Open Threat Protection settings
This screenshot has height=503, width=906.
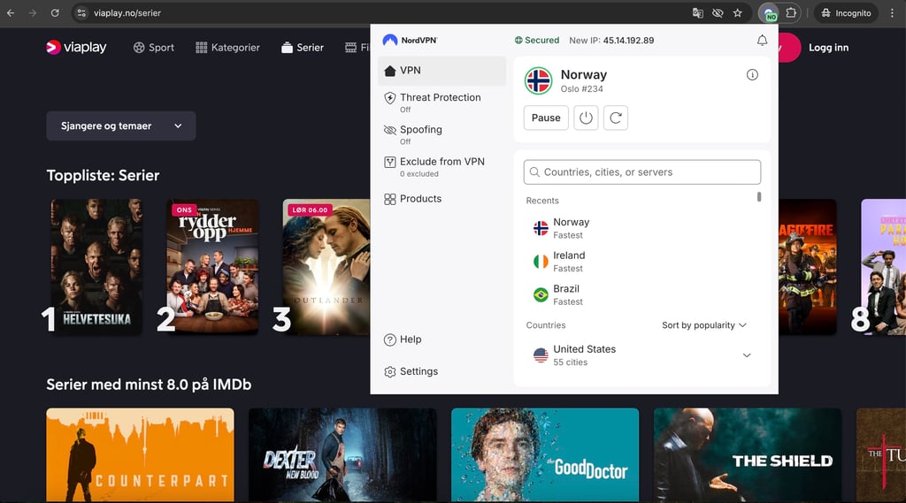pos(442,103)
